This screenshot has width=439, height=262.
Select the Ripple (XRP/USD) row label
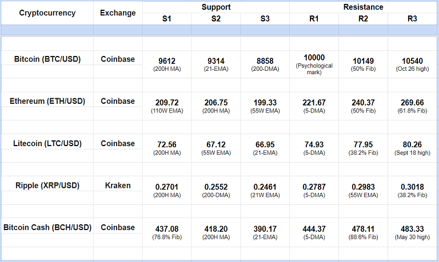47,186
